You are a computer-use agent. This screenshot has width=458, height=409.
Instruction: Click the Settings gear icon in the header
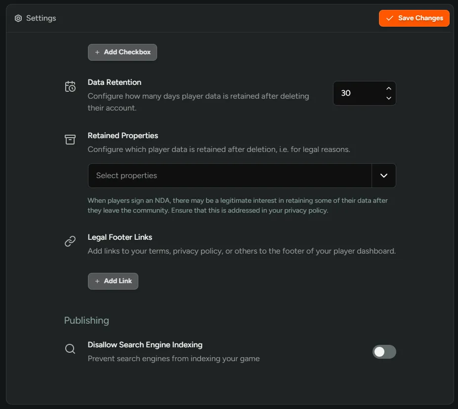[18, 18]
